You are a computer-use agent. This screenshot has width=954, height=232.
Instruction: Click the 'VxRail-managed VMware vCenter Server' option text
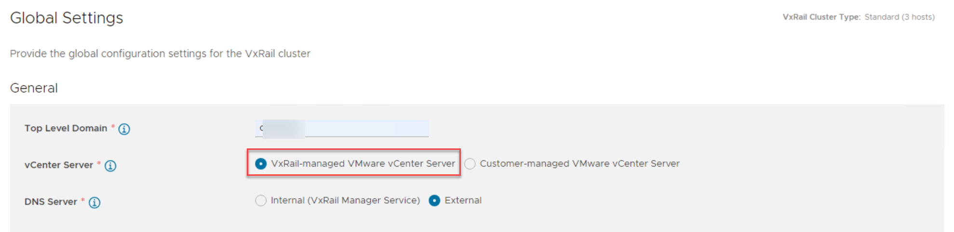tap(363, 164)
